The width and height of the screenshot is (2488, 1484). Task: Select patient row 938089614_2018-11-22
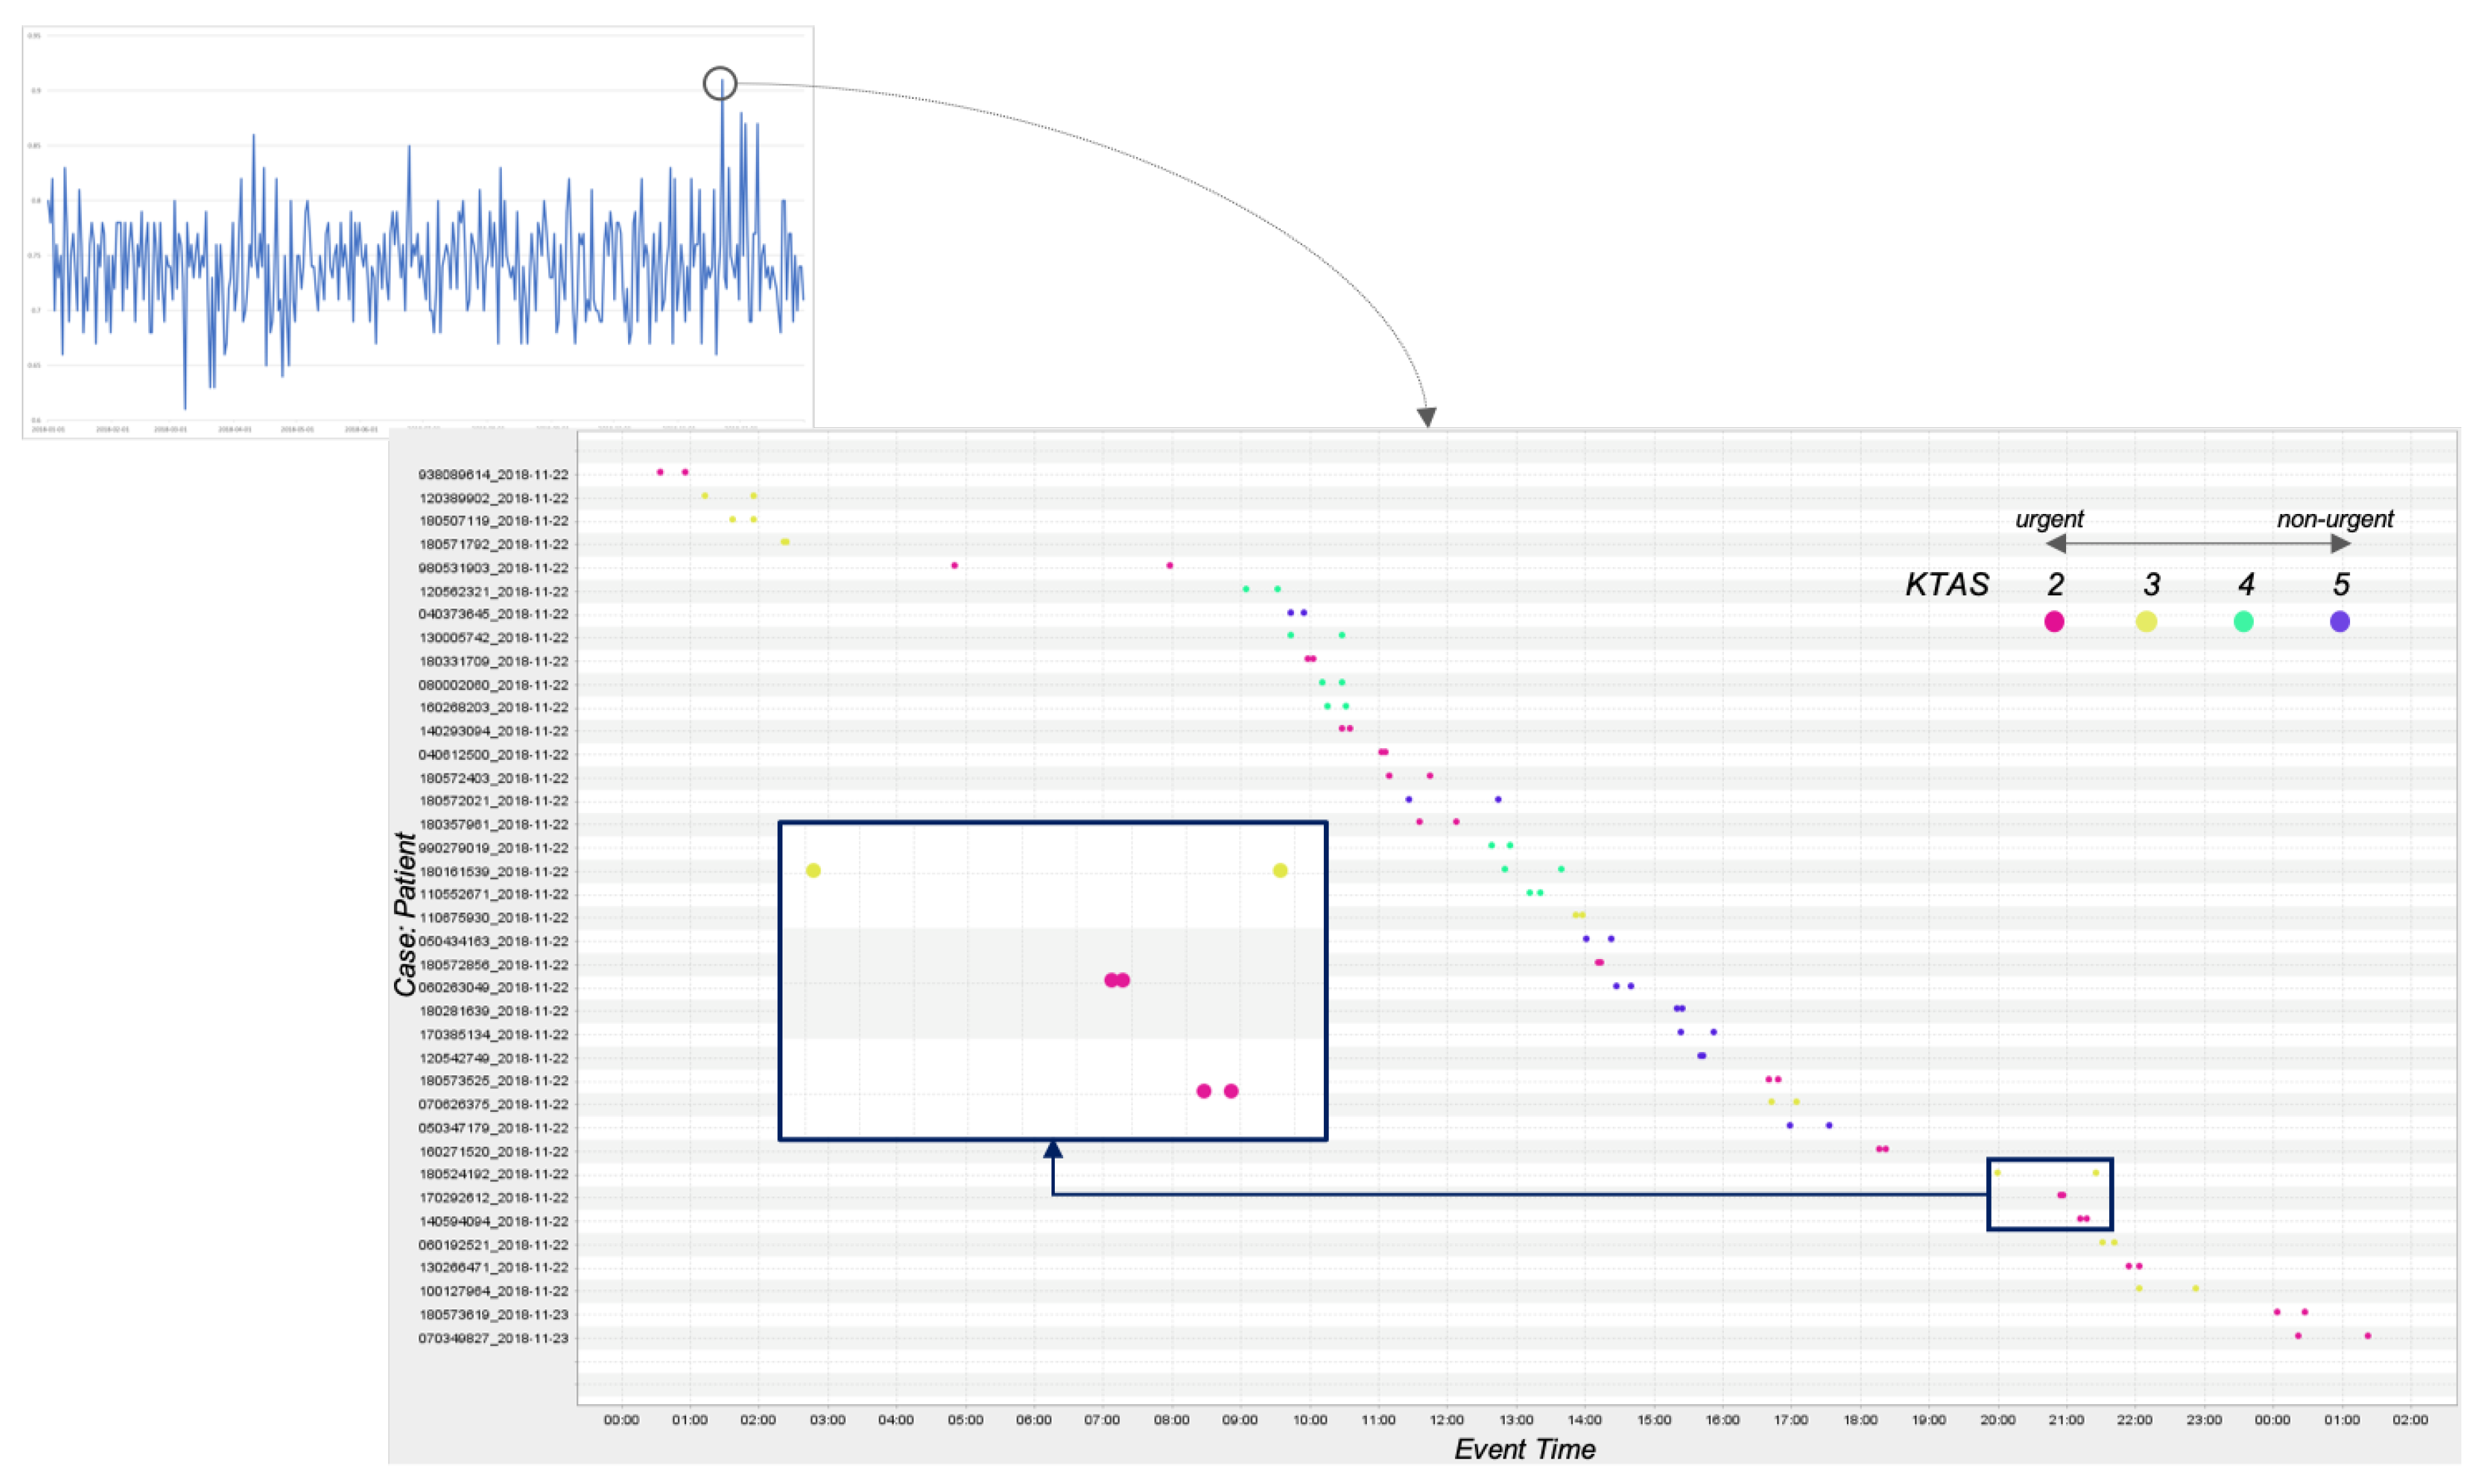pyautogui.click(x=493, y=475)
